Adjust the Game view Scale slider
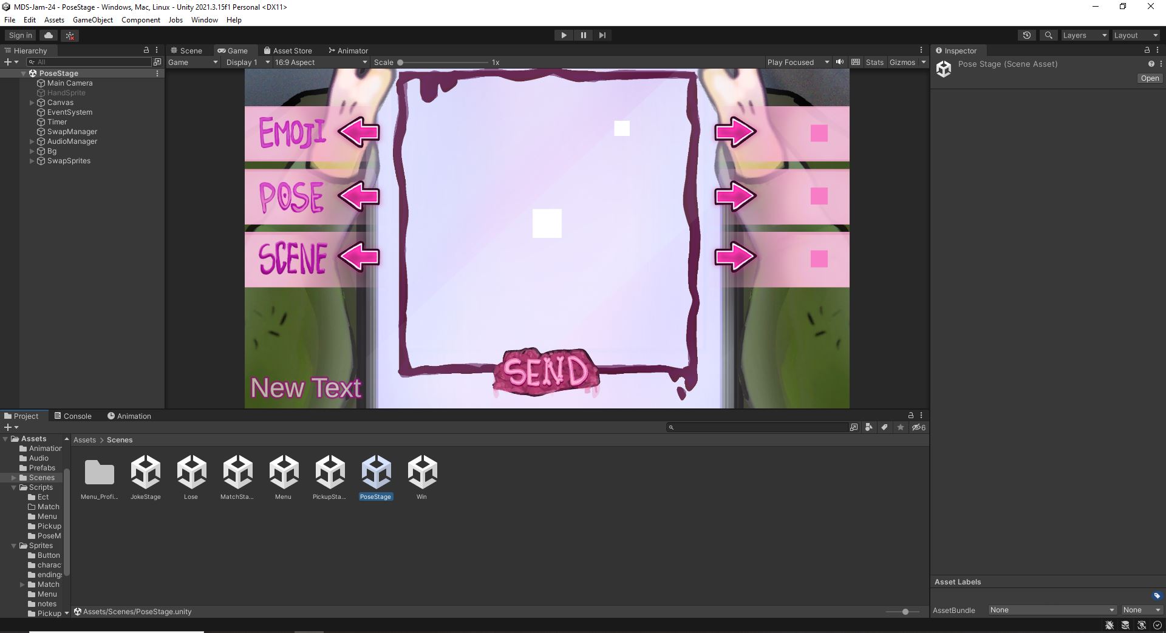Screen dimensions: 1166x633 coord(444,62)
